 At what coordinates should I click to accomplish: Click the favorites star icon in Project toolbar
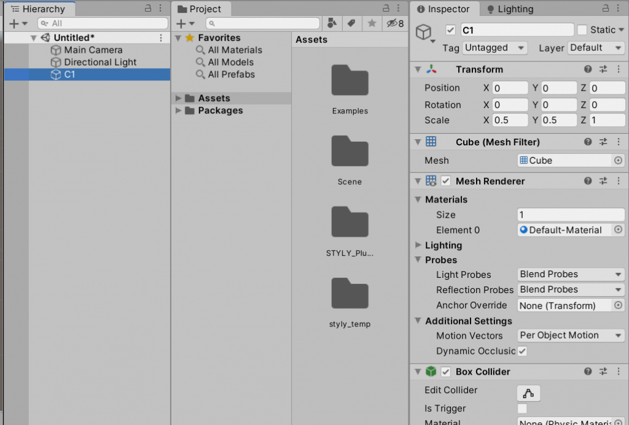(x=371, y=23)
